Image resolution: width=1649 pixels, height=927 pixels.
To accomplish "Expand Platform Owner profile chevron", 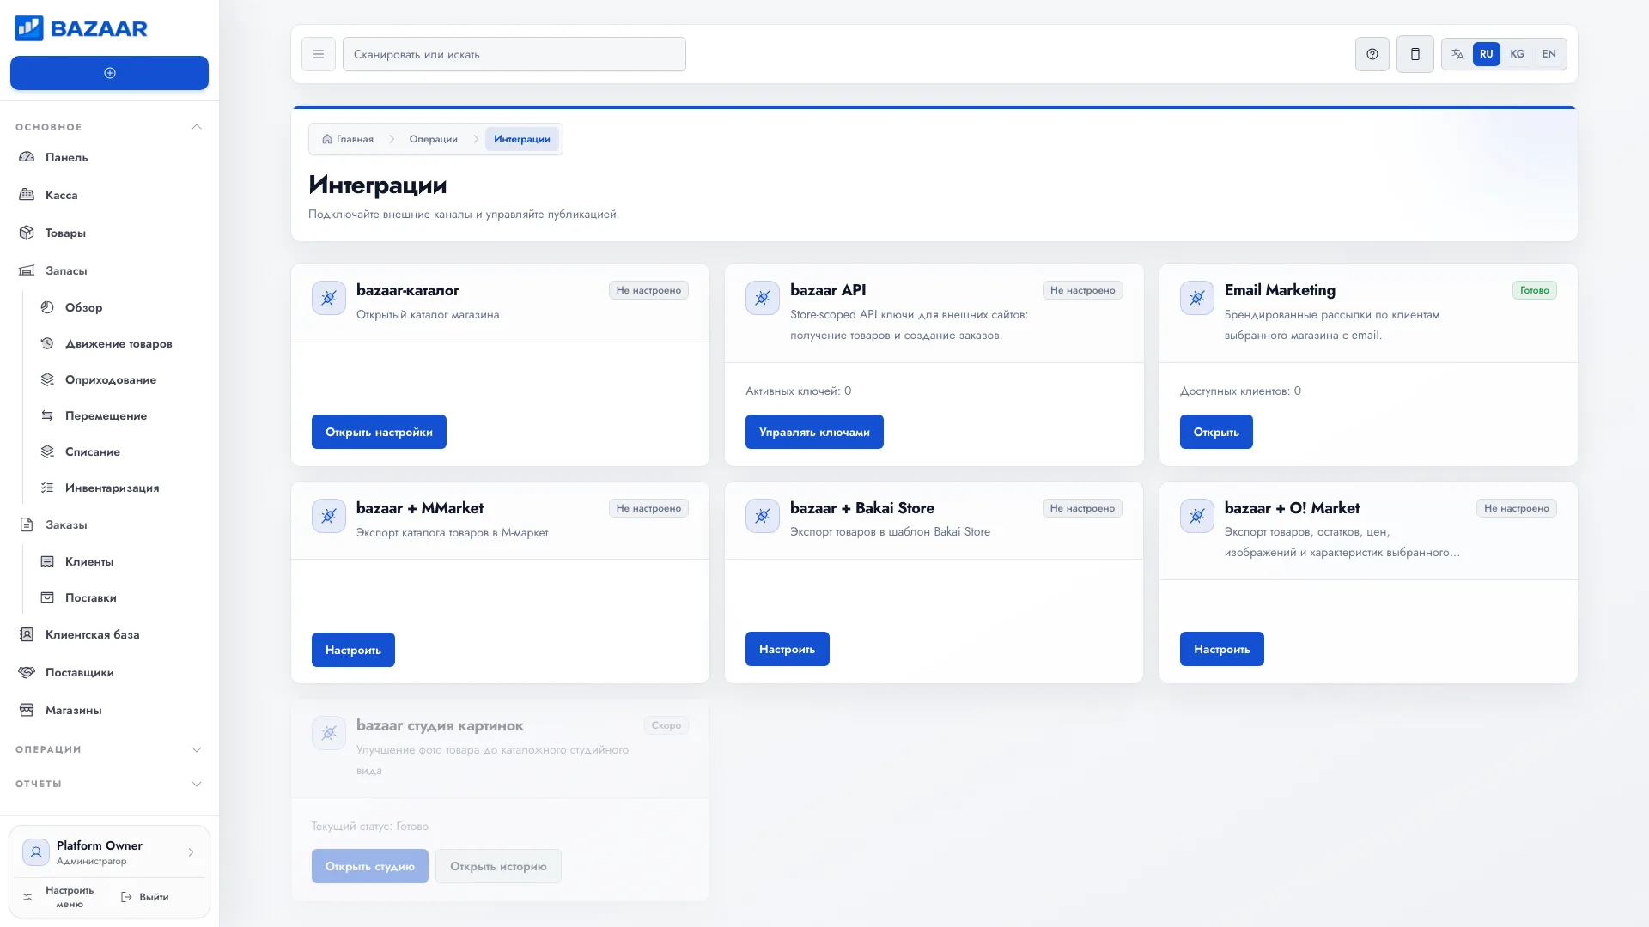I will point(191,852).
